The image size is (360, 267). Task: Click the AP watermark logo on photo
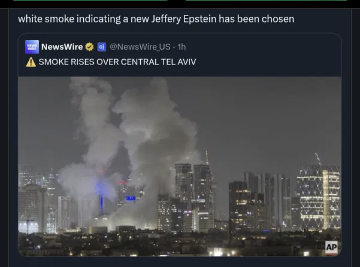331,247
